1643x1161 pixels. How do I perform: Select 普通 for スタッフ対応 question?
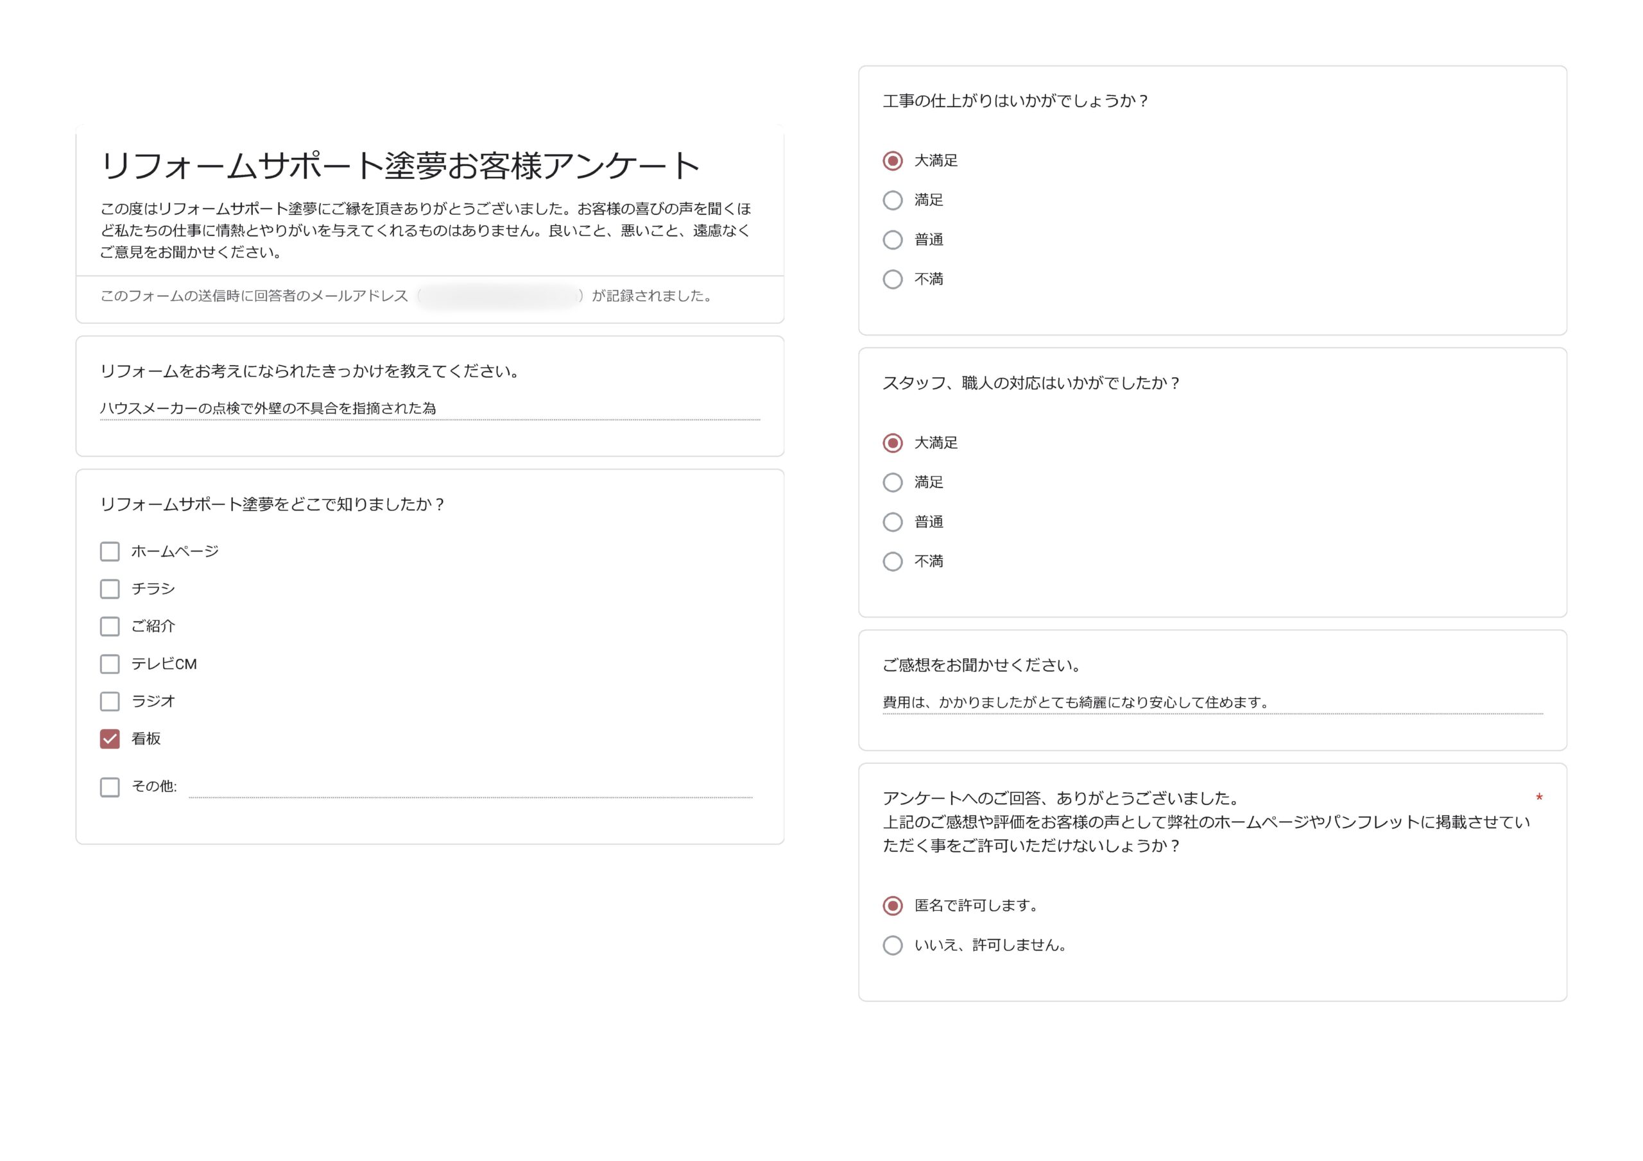[892, 521]
